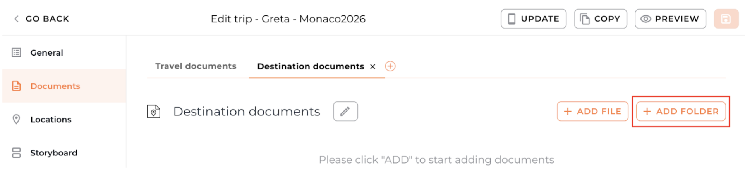Click the pencil edit icon

click(x=345, y=112)
